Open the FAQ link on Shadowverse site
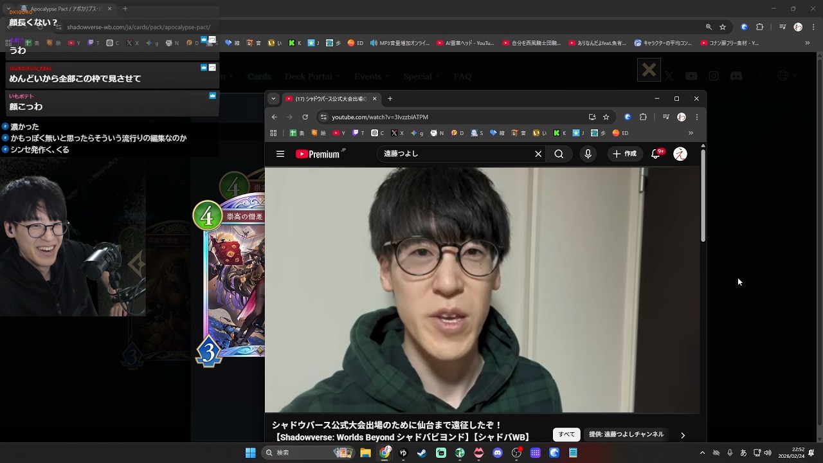This screenshot has width=823, height=463. coord(463,77)
